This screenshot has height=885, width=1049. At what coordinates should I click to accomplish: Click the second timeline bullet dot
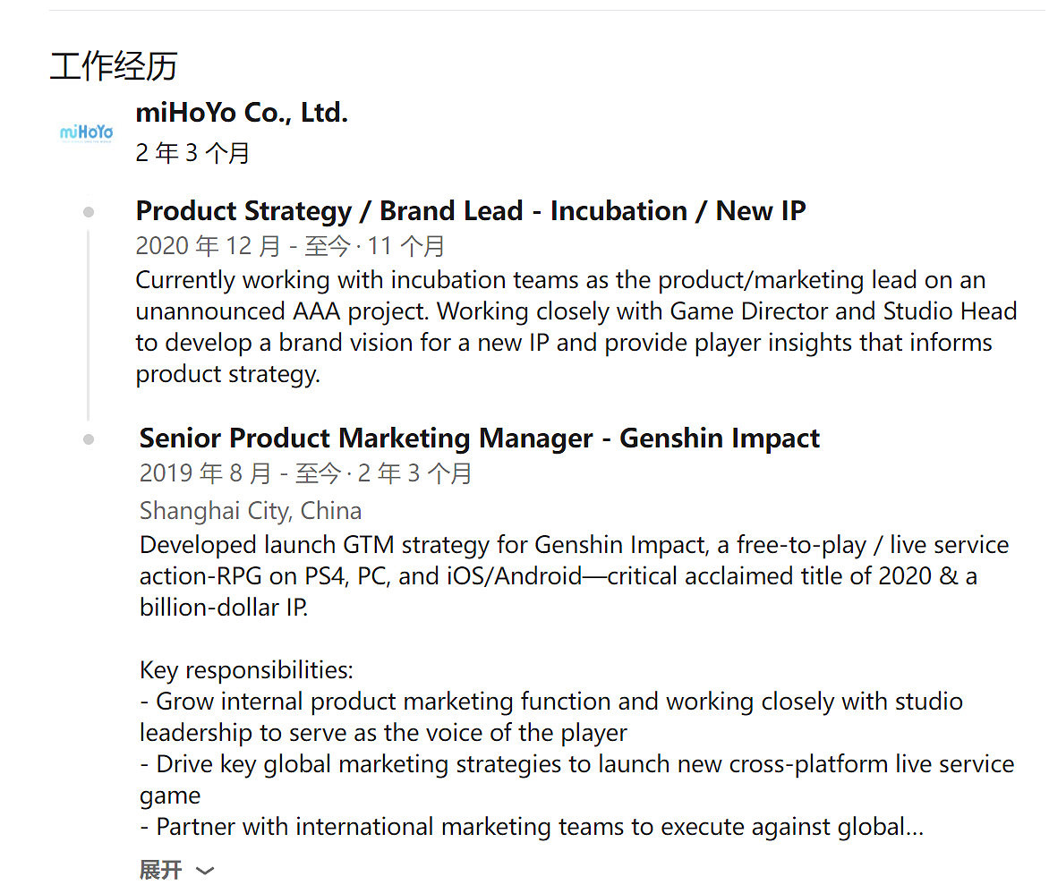(x=89, y=439)
